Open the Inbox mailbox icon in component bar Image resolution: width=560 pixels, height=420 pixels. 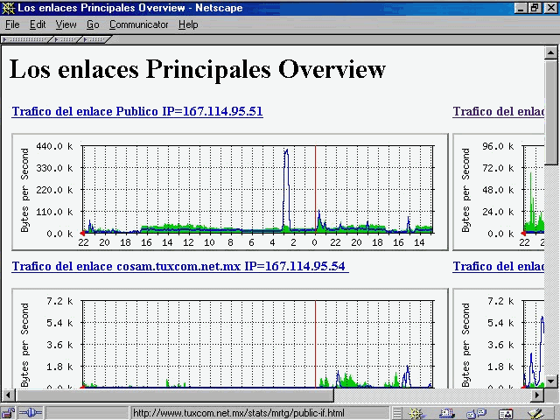point(446,412)
